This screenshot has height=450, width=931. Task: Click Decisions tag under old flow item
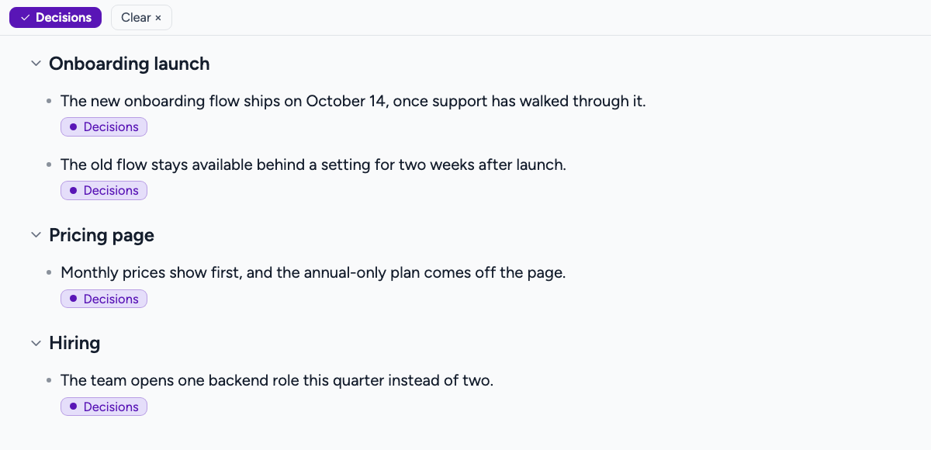coord(104,191)
